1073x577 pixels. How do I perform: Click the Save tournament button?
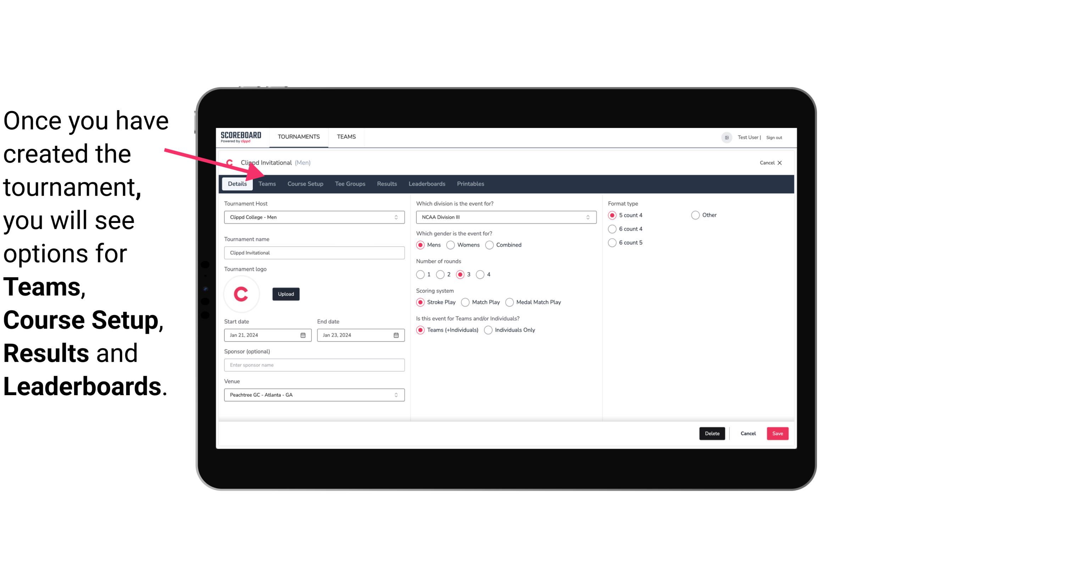[x=777, y=433]
